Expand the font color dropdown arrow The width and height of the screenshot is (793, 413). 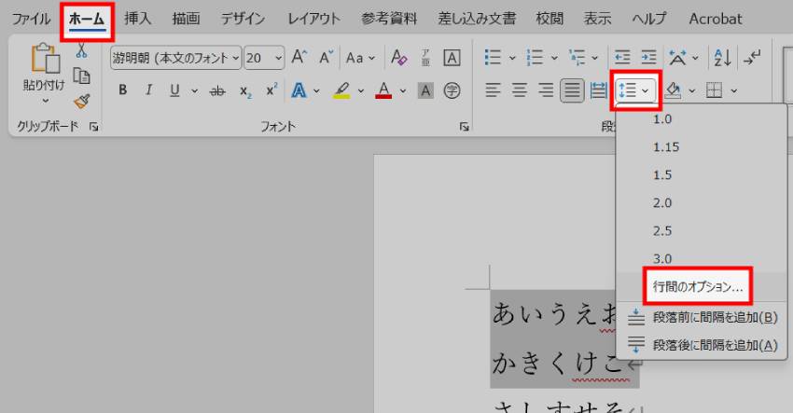403,91
